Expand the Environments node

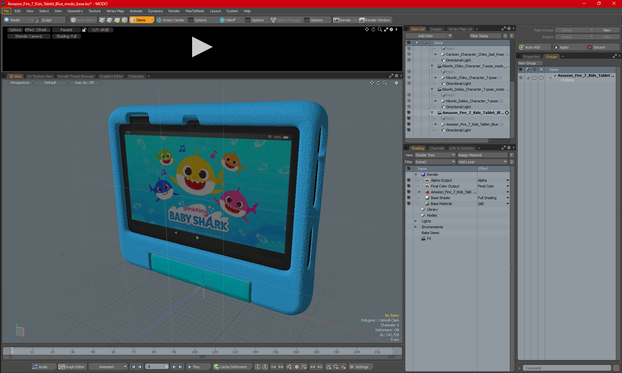tap(416, 227)
